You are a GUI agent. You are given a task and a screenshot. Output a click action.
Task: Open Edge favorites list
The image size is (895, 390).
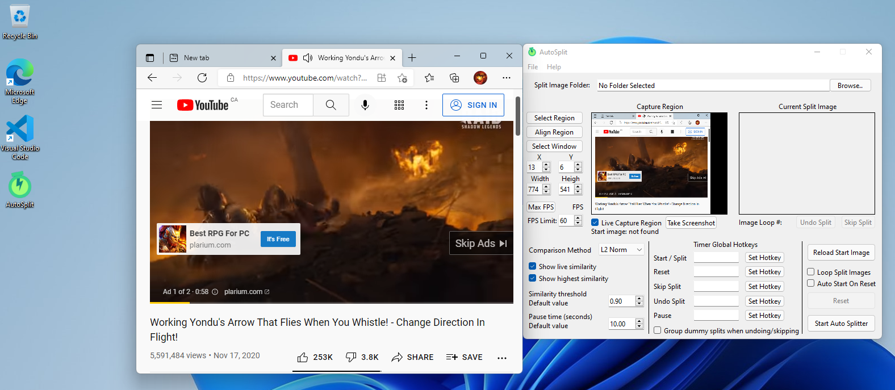pos(429,78)
